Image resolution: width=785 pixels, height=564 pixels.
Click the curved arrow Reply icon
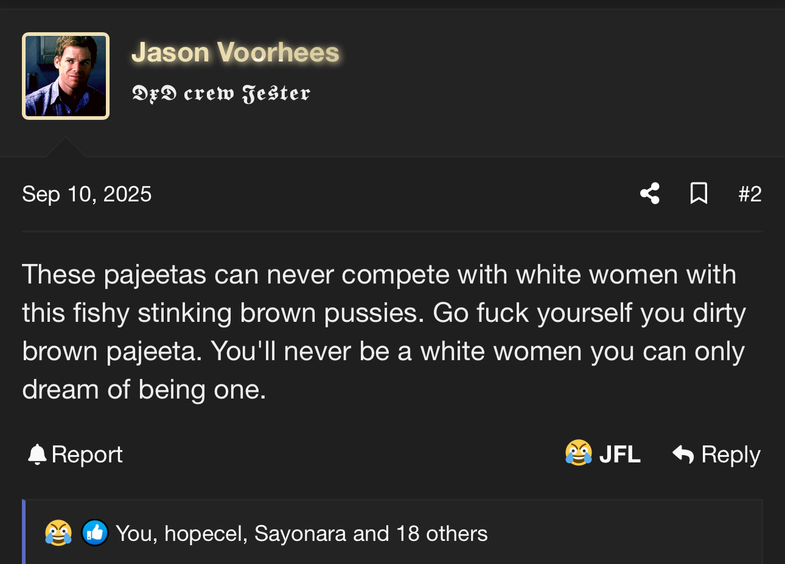point(683,454)
